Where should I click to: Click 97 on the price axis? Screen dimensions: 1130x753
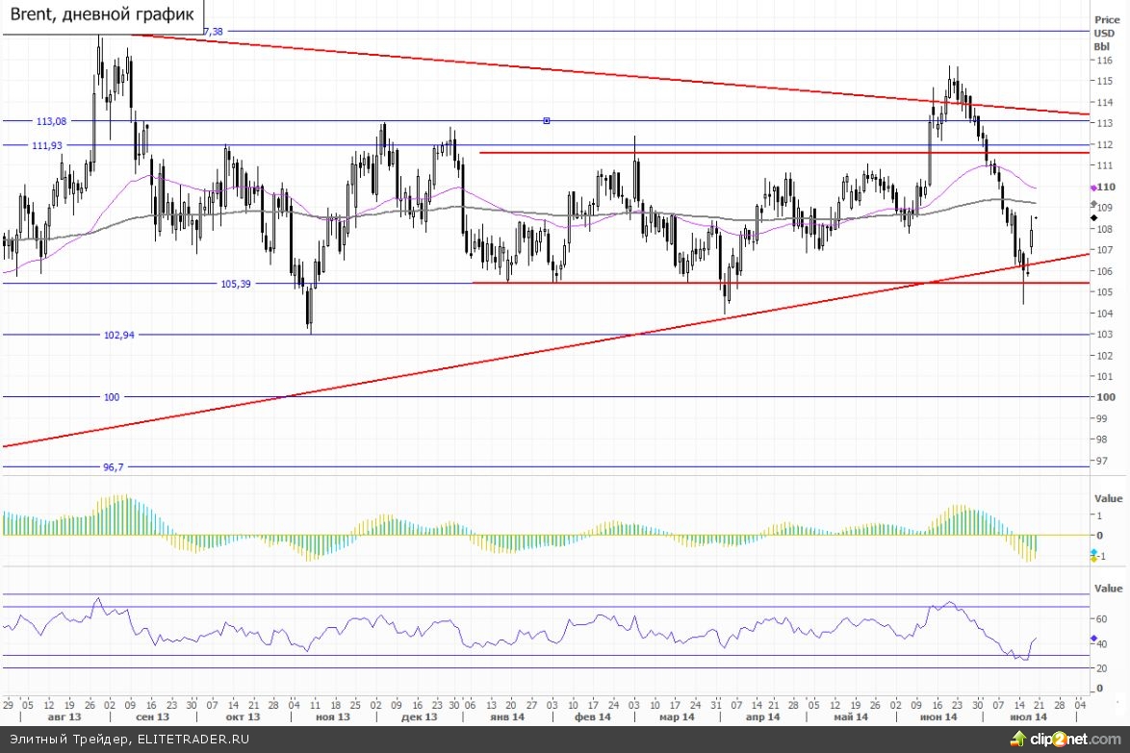click(1102, 461)
